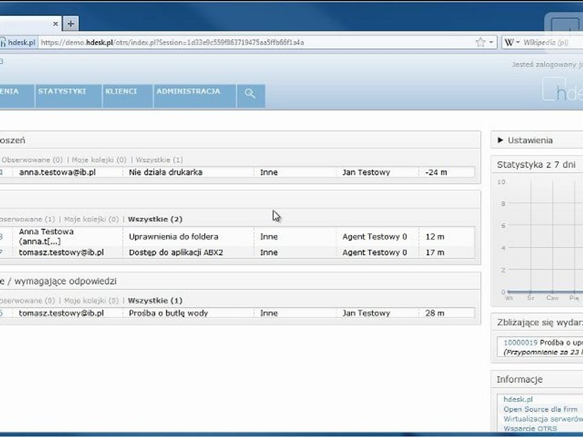This screenshot has width=583, height=437.
Task: Filter first widget by Obserwowane (0)
Action: 32,160
